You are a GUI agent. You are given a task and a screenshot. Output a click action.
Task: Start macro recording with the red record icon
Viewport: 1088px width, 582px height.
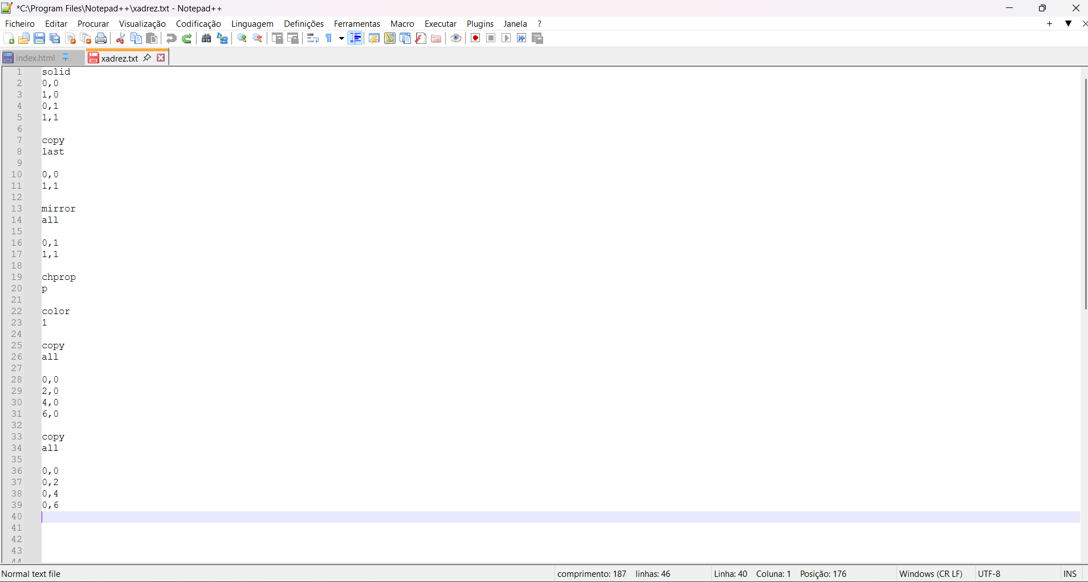point(475,38)
